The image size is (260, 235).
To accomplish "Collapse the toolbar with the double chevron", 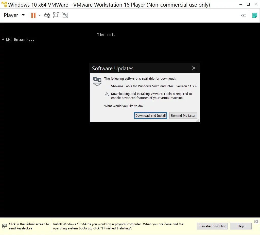I will pos(243,15).
